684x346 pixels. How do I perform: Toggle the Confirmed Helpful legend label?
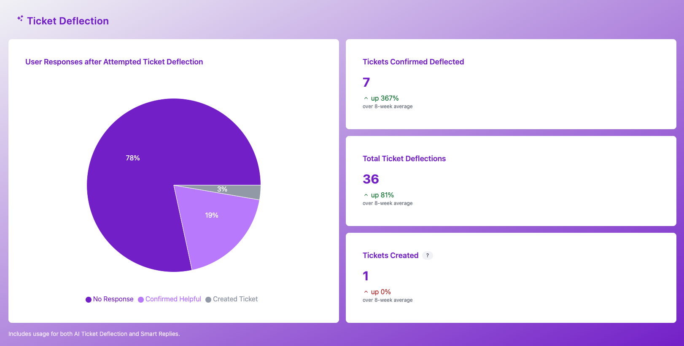coord(173,299)
